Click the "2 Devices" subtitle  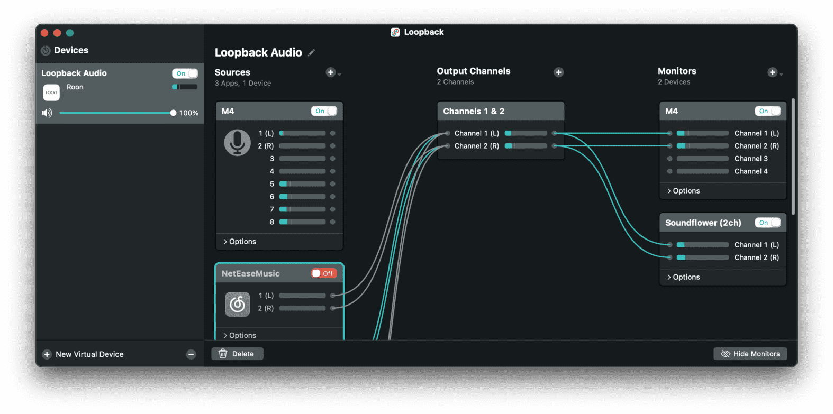coord(674,82)
